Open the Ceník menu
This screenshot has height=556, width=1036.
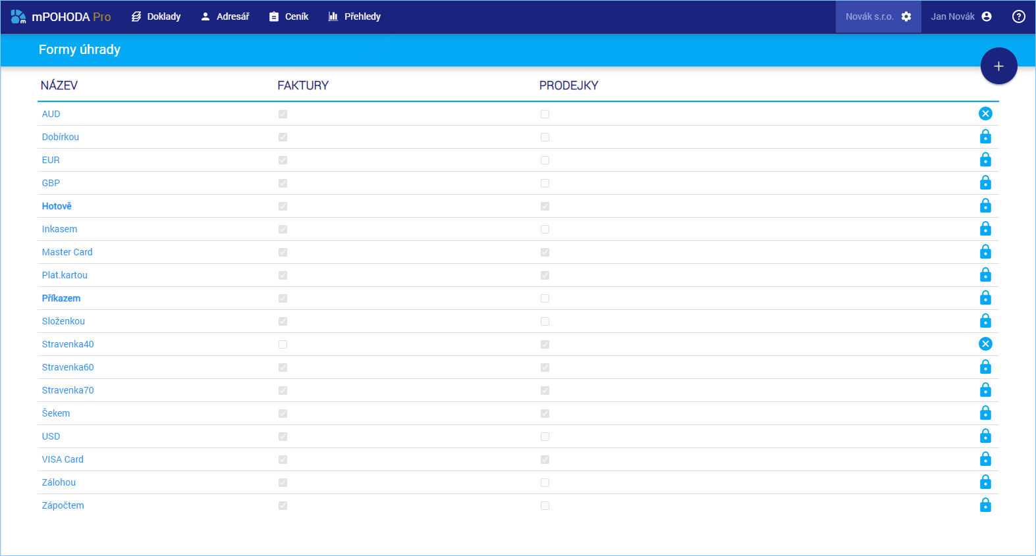(288, 16)
